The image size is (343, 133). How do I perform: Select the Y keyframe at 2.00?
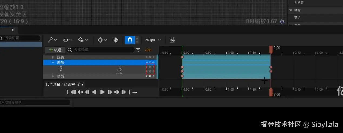271,71
